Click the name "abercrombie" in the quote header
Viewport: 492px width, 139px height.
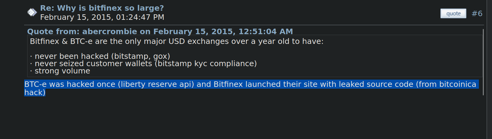pos(110,31)
